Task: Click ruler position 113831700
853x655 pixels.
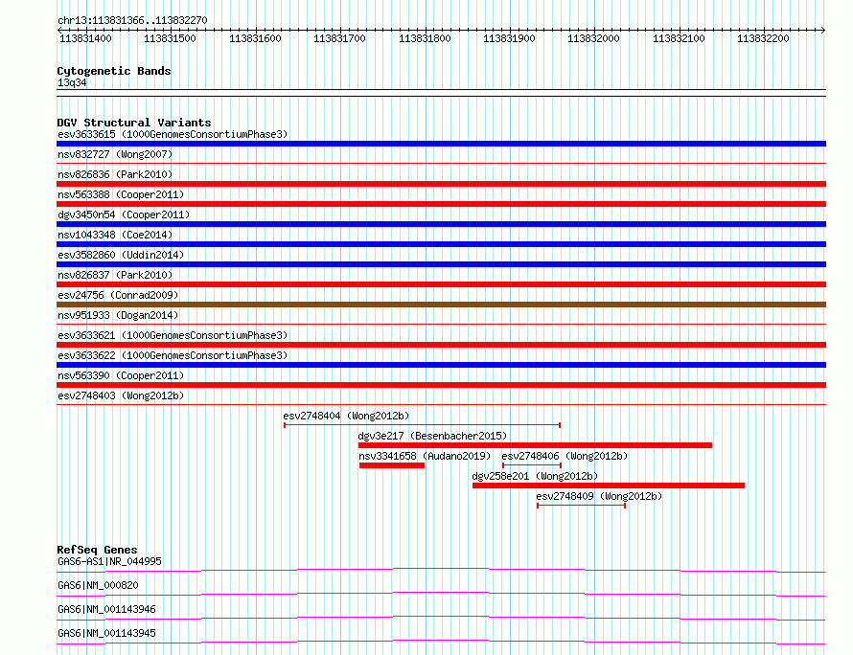Action: pyautogui.click(x=339, y=38)
